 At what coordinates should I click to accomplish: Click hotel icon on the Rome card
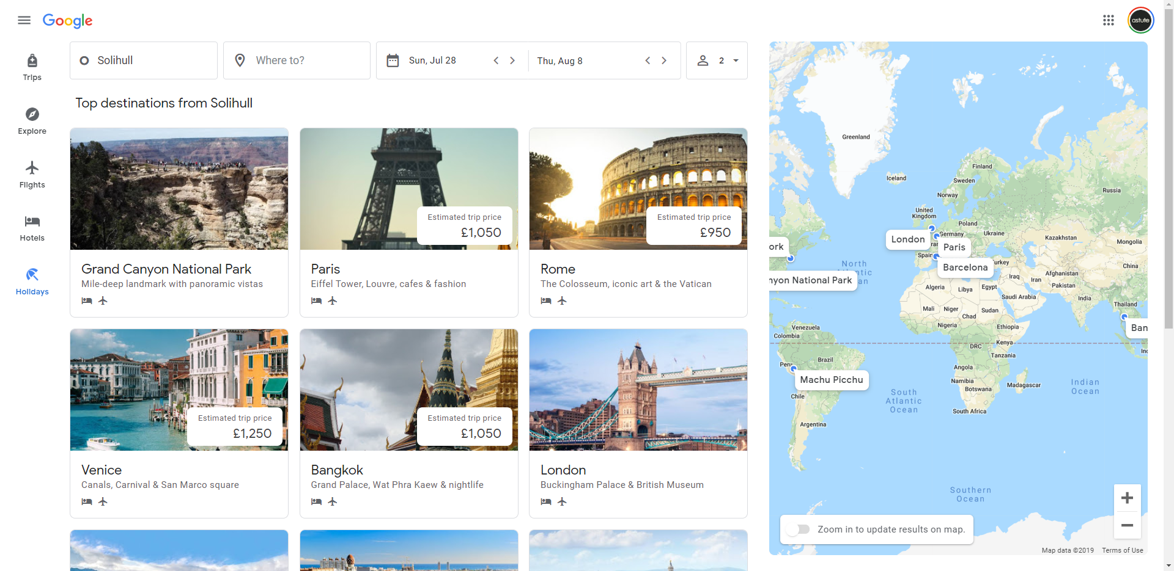coord(546,300)
